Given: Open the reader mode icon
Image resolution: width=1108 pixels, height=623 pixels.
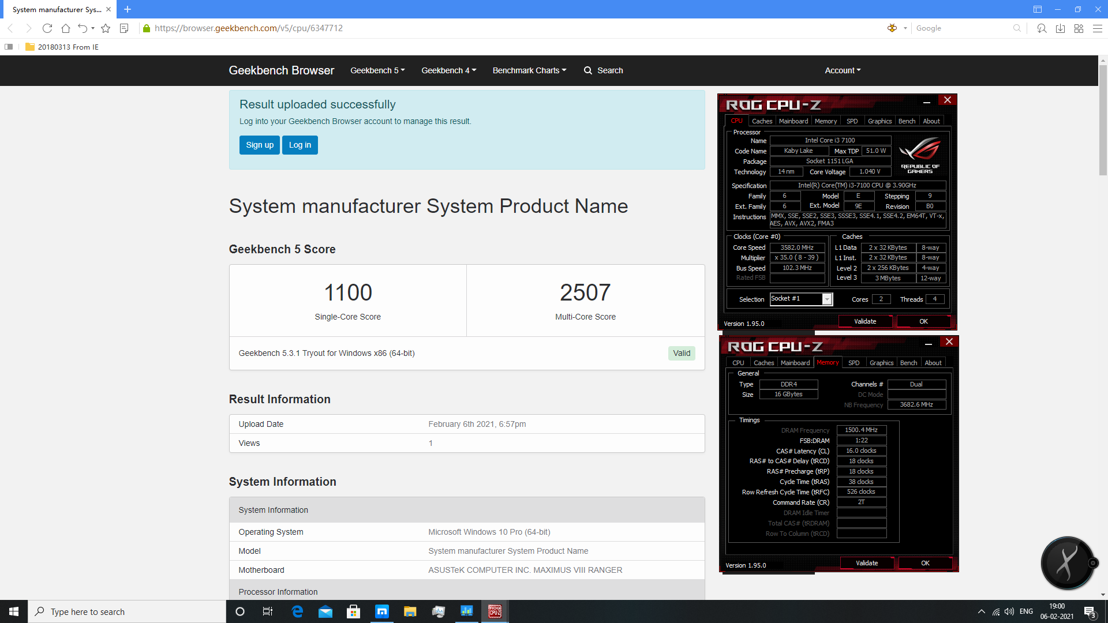Looking at the screenshot, I should point(124,28).
